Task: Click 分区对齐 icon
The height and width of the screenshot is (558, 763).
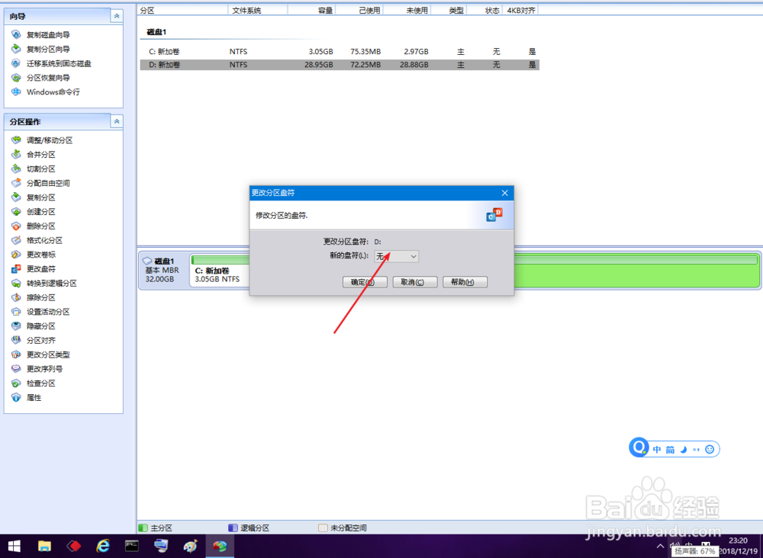Action: [16, 340]
